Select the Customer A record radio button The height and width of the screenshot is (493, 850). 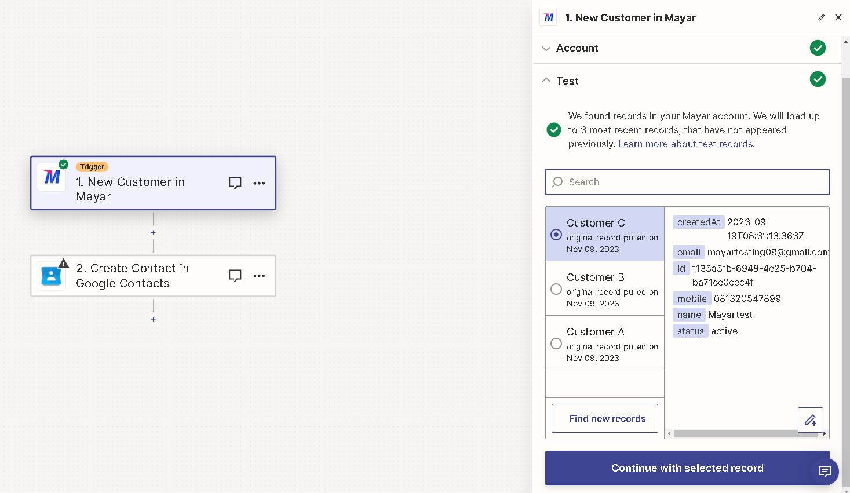coord(556,344)
